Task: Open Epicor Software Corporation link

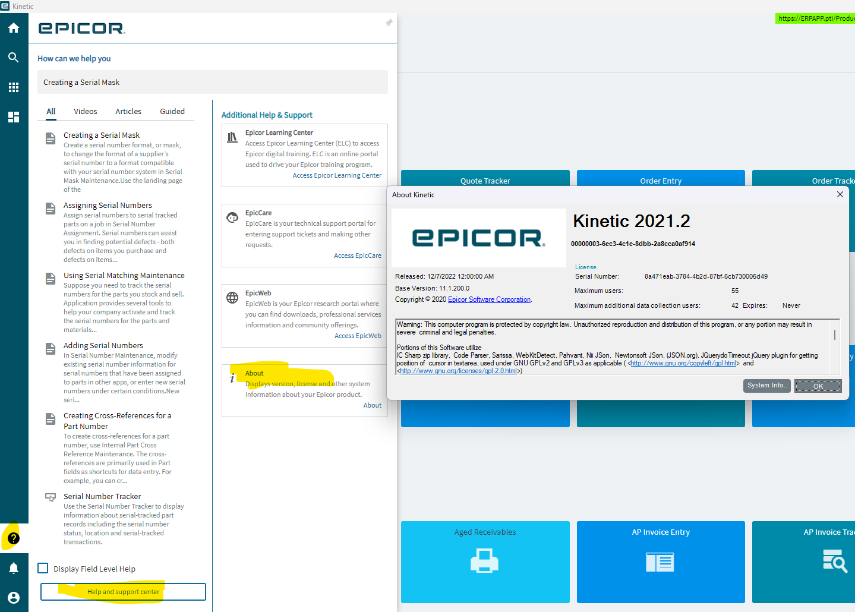Action: click(x=489, y=299)
